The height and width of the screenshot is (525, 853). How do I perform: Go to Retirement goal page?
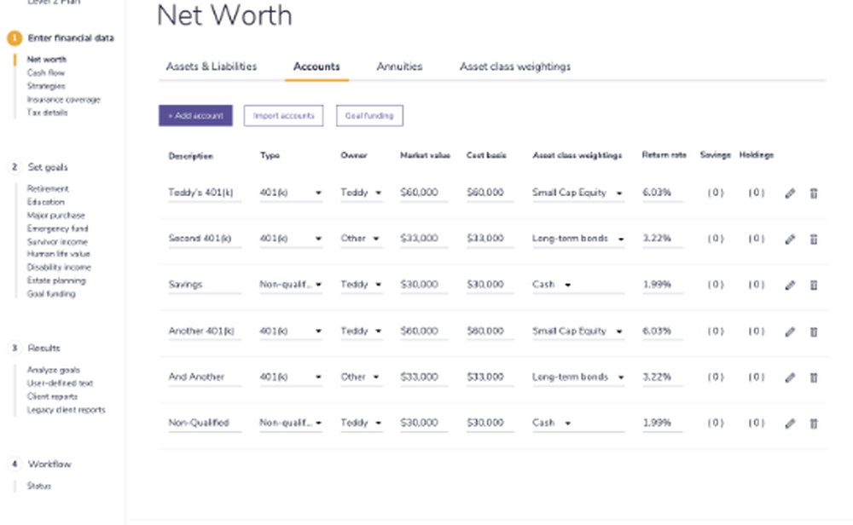[48, 188]
